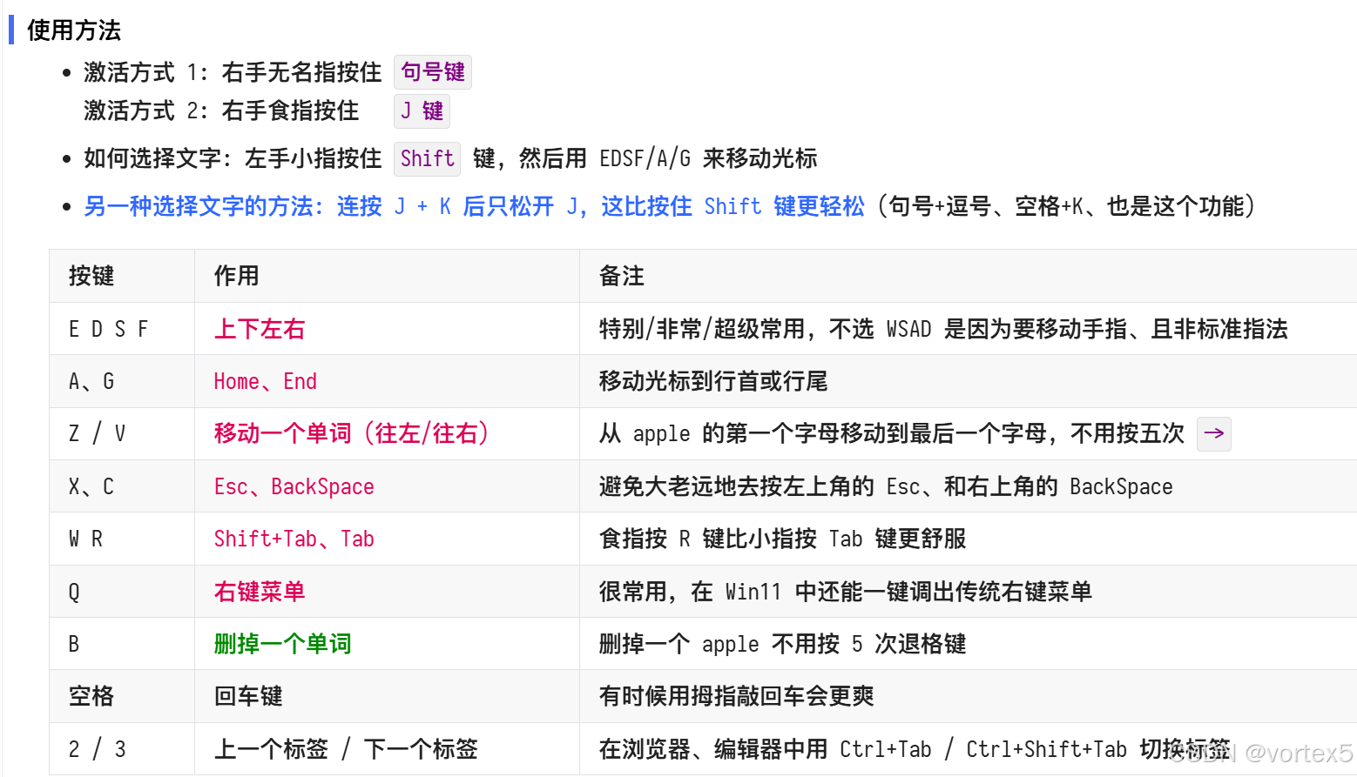The image size is (1357, 777).
Task: Click the 空格 key cell
Action: click(x=122, y=696)
